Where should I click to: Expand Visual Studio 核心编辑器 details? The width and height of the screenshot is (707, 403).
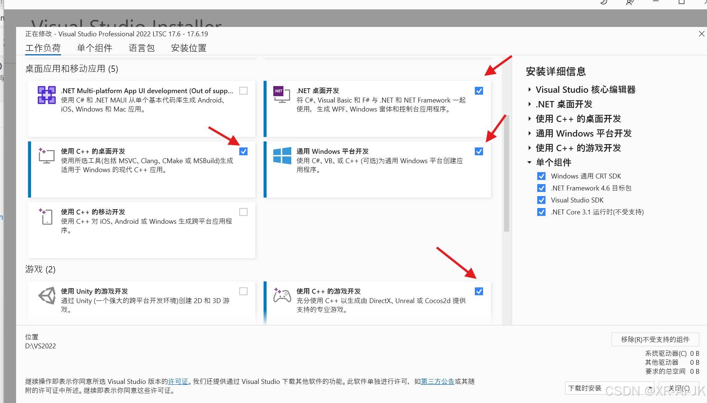[529, 90]
